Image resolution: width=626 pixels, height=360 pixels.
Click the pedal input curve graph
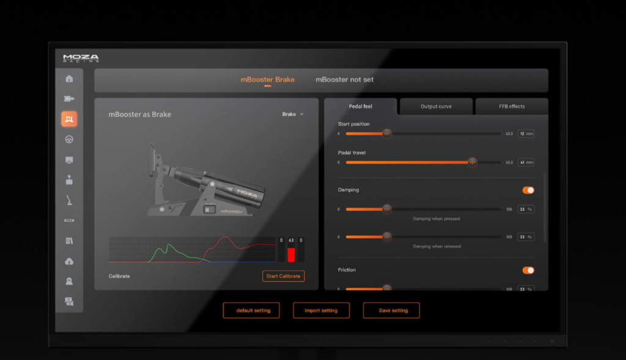point(192,250)
